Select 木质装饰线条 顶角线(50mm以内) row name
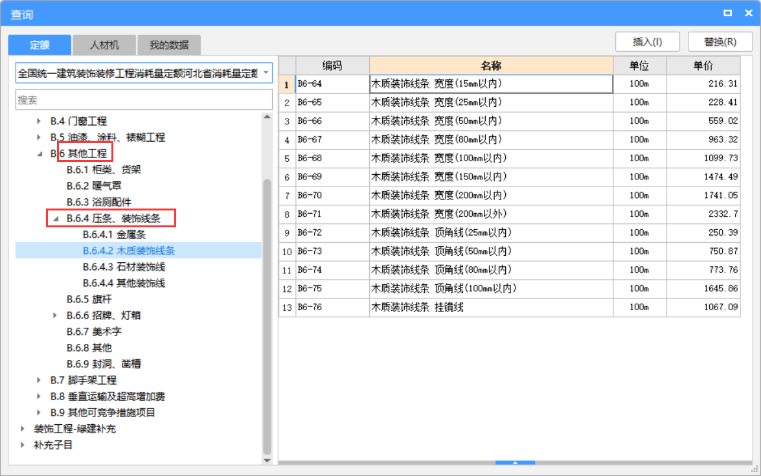The height and width of the screenshot is (476, 761). pyautogui.click(x=491, y=251)
